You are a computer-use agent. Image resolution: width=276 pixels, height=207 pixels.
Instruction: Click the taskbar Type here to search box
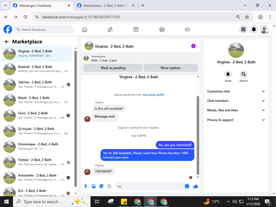pyautogui.click(x=52, y=201)
